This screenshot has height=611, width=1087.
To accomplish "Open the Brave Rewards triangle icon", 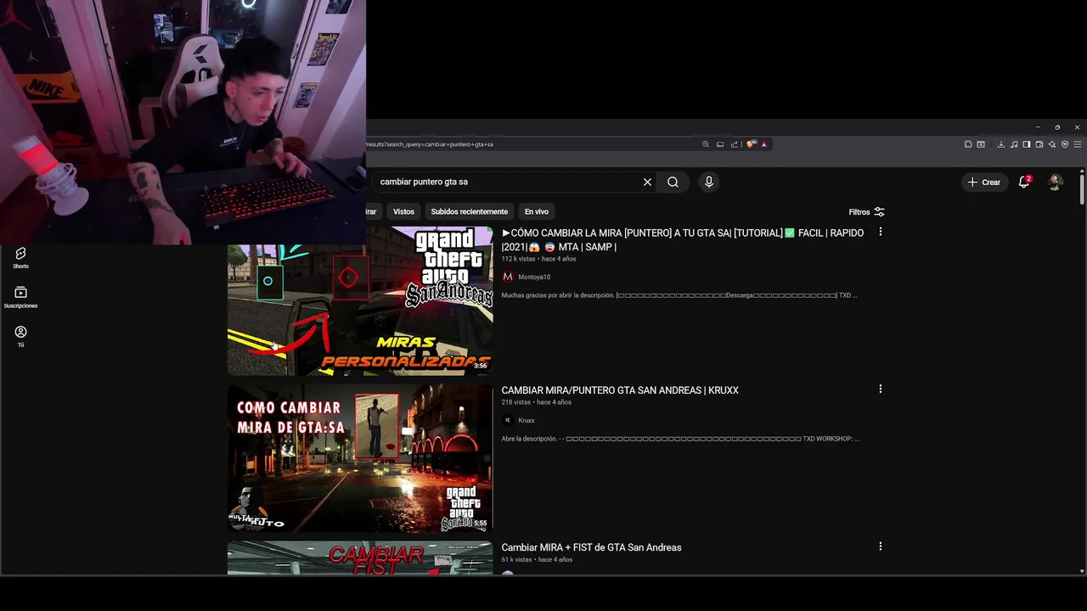I will coord(763,144).
